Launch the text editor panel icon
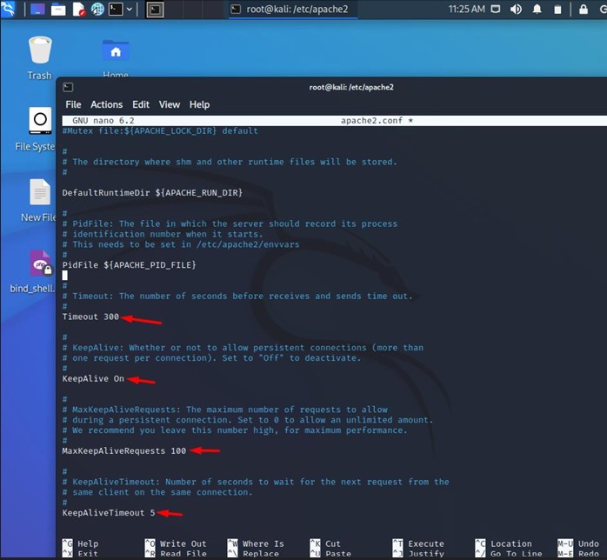Screen dimensions: 607x560 point(77,10)
